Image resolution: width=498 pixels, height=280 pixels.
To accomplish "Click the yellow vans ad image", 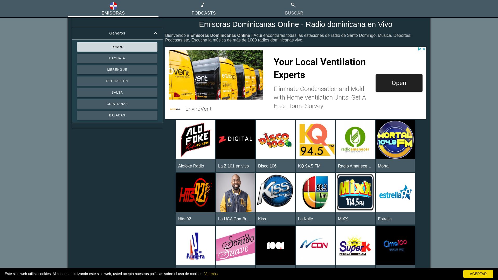I will tap(216, 75).
